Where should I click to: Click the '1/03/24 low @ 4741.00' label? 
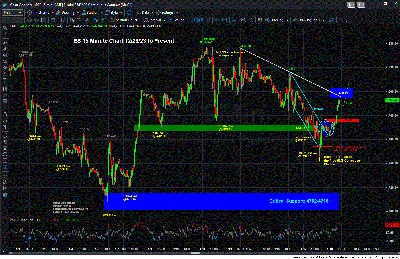pos(63,168)
